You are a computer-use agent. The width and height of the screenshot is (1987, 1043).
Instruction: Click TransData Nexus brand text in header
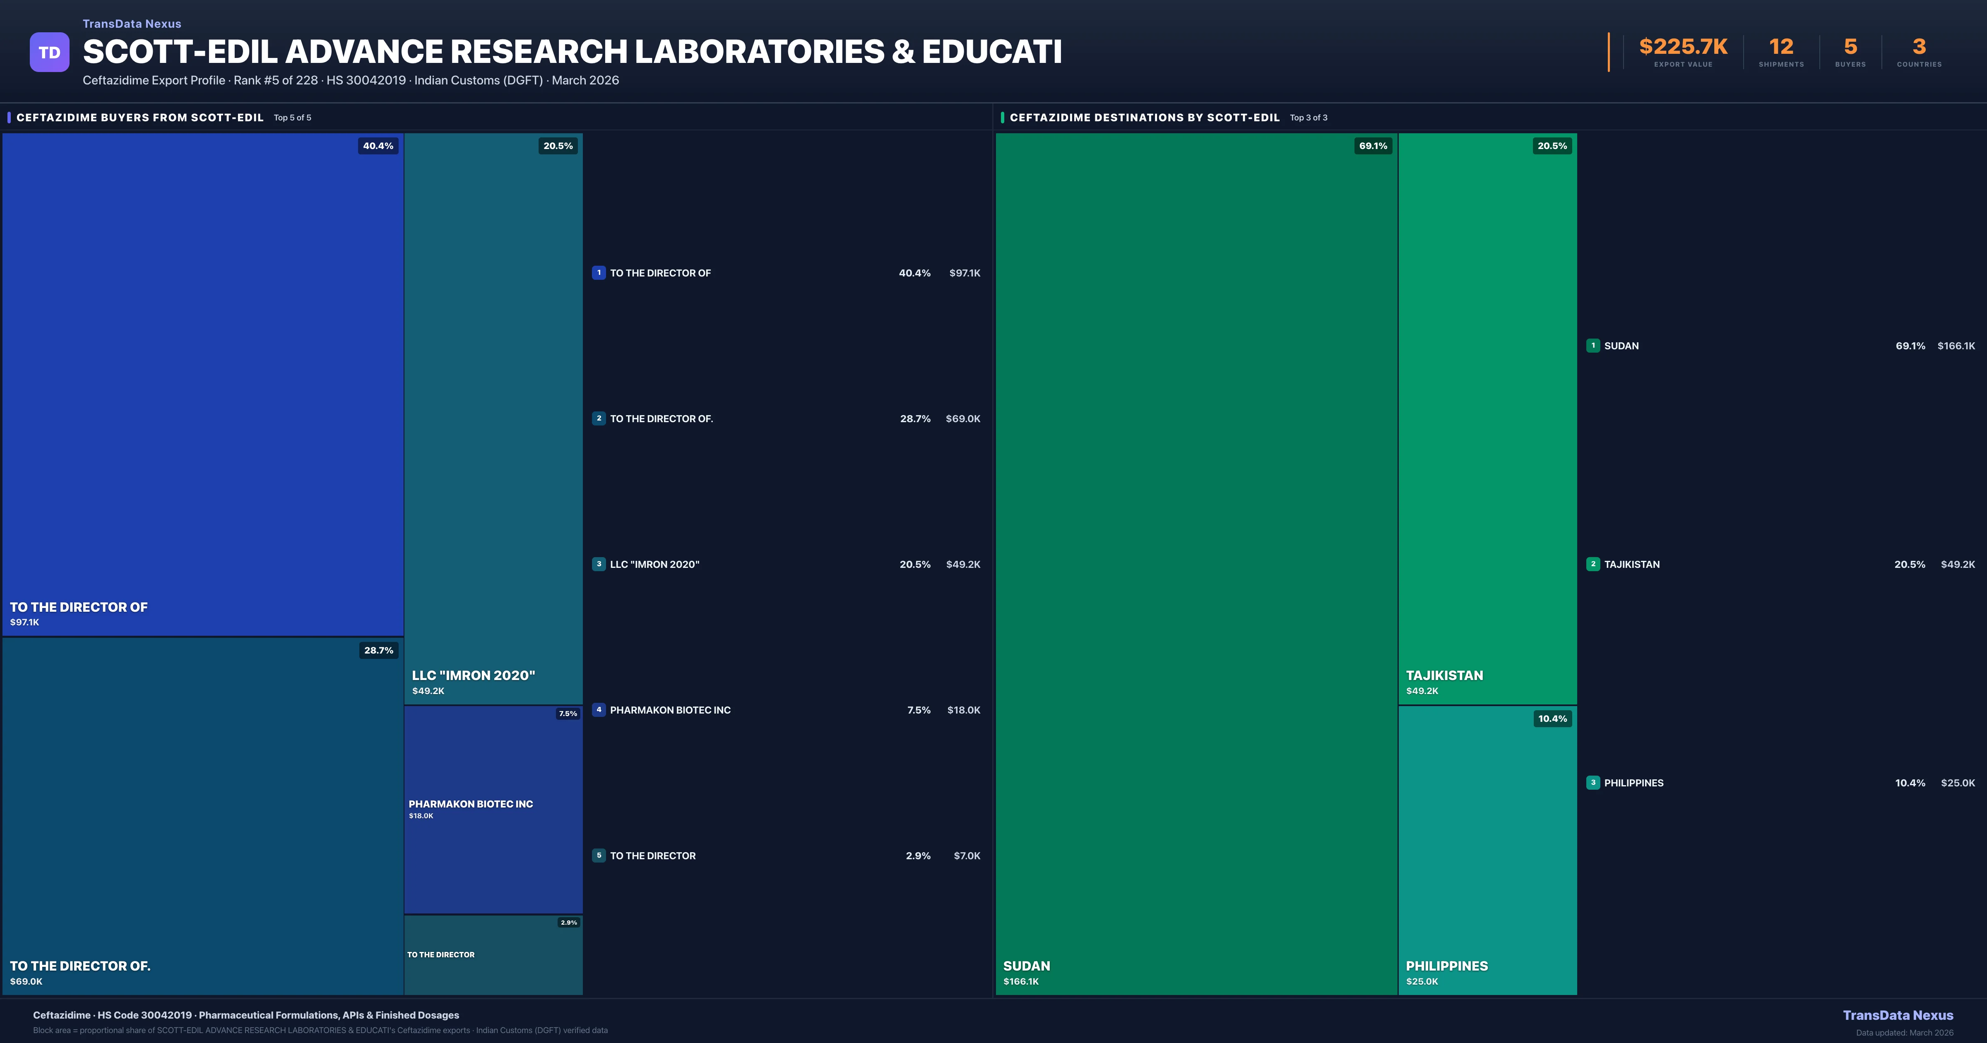(x=132, y=24)
